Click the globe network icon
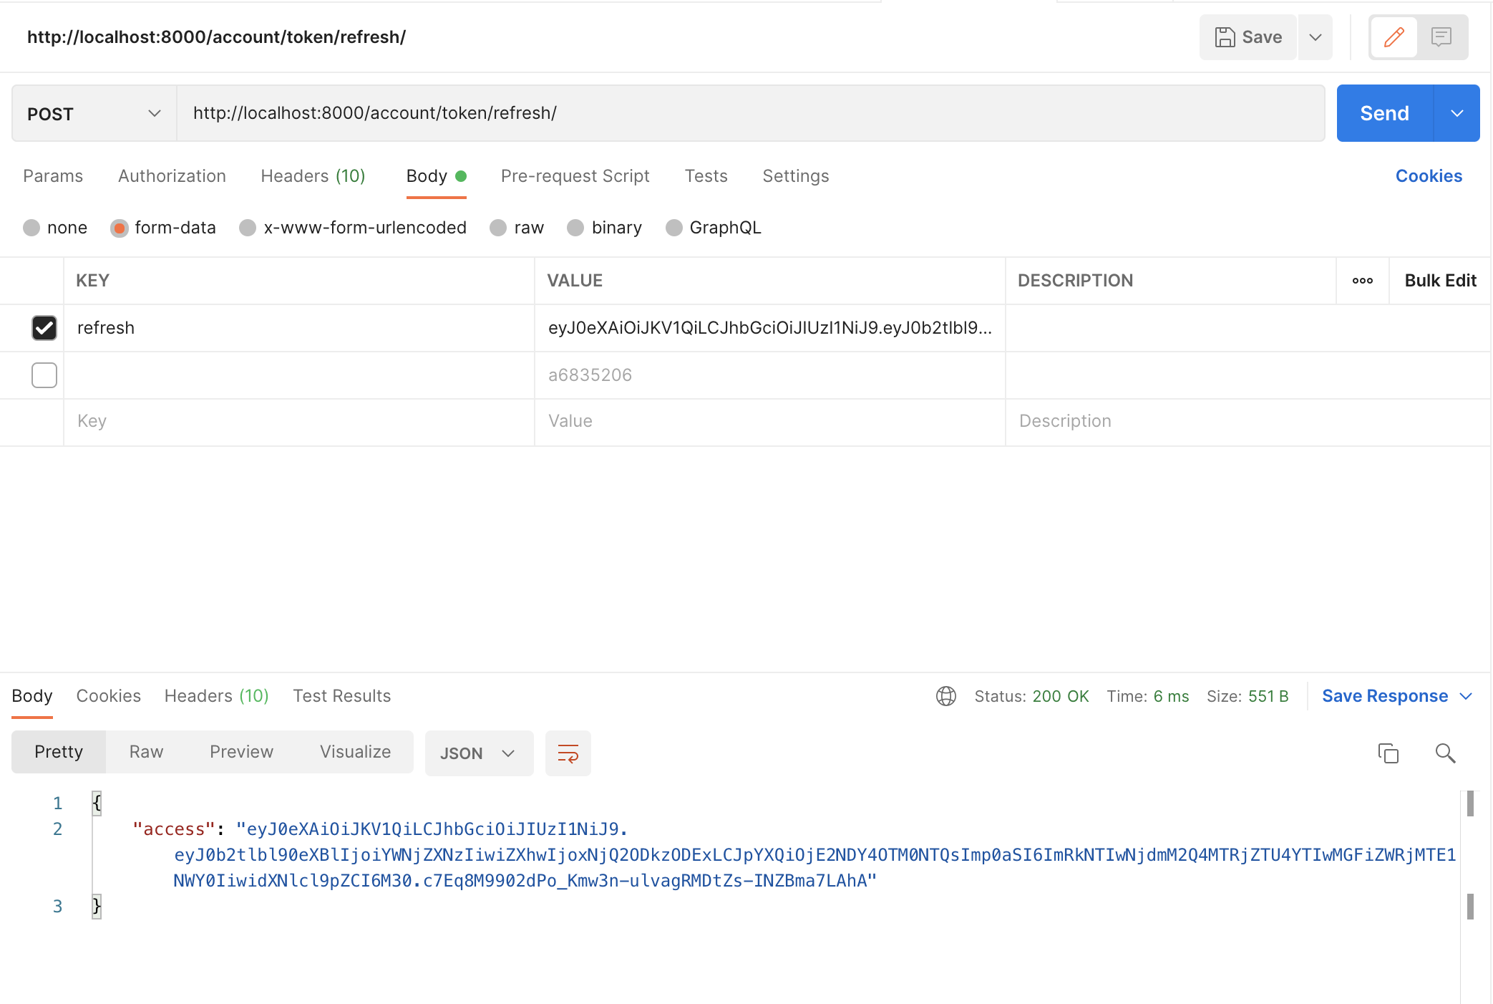 [x=945, y=696]
